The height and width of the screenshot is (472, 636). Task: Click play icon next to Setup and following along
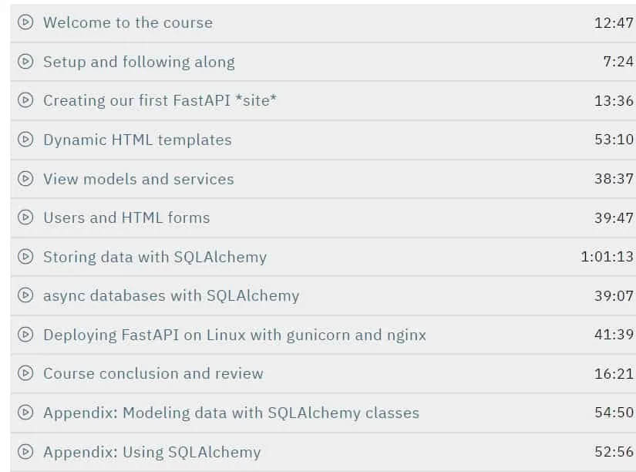click(x=25, y=61)
